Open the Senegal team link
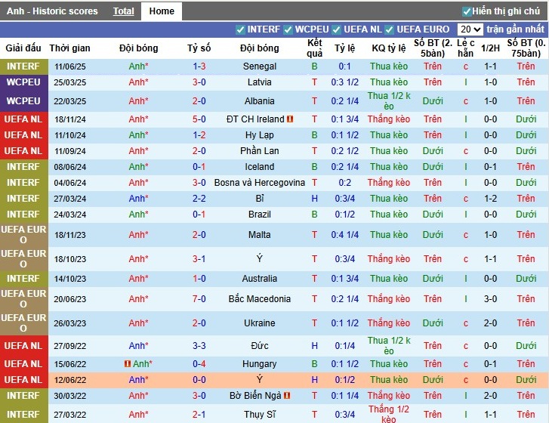Viewport: 549px width, 423px height. pos(260,66)
